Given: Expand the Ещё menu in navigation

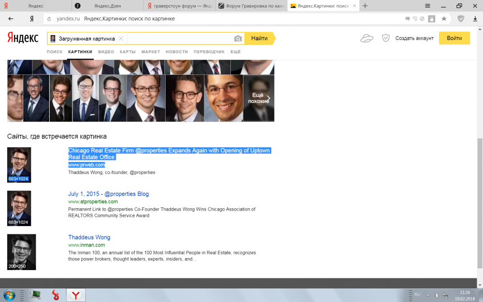Looking at the screenshot, I should 235,52.
